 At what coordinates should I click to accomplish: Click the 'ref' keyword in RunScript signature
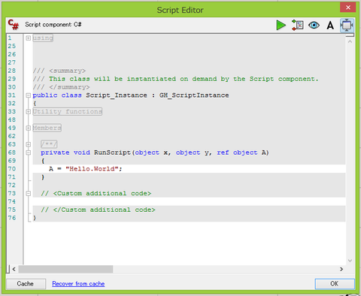pyautogui.click(x=223, y=153)
